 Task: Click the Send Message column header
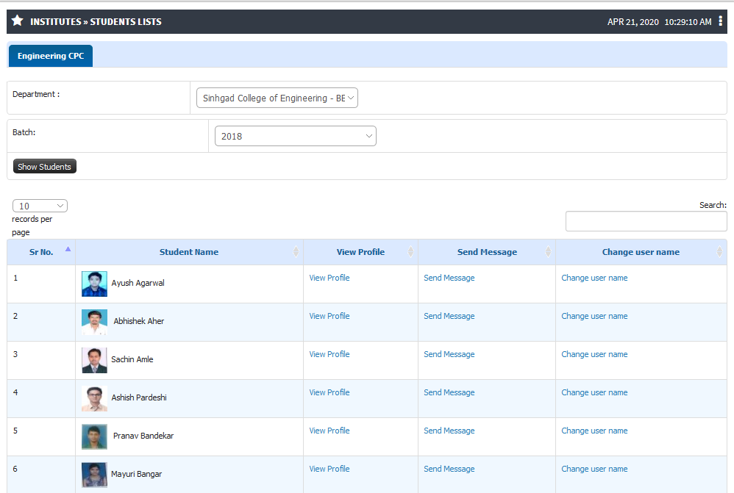(x=487, y=252)
